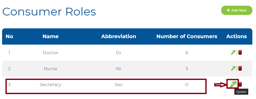The height and width of the screenshot is (99, 256).
Task: Select the Name column header
Action: [x=50, y=36]
